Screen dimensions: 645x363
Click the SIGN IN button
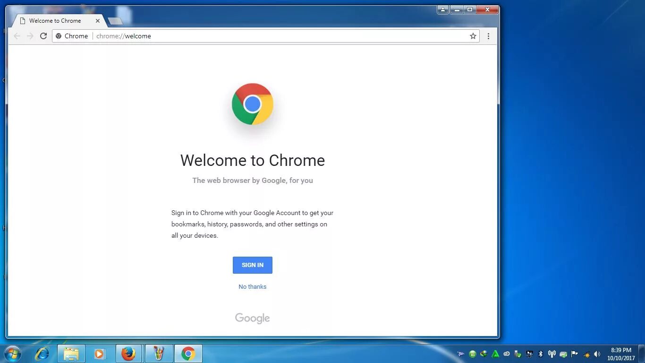click(x=253, y=265)
